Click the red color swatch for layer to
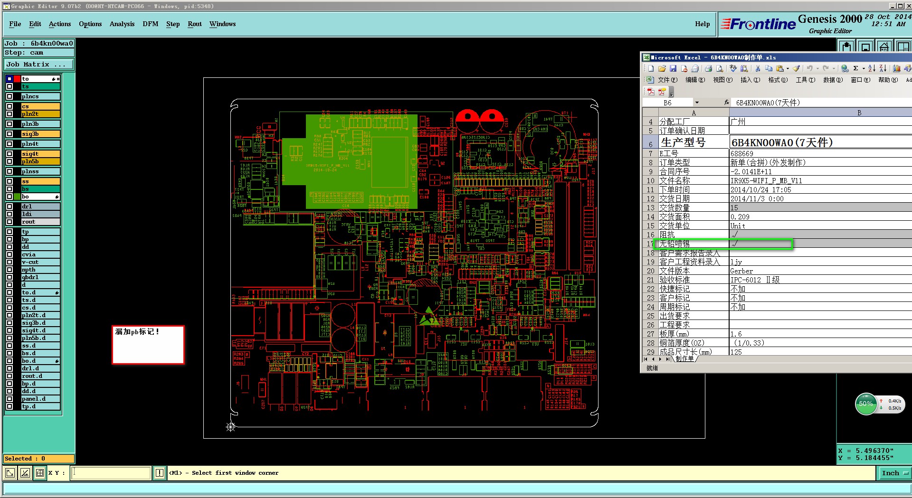The height and width of the screenshot is (498, 912). 17,79
